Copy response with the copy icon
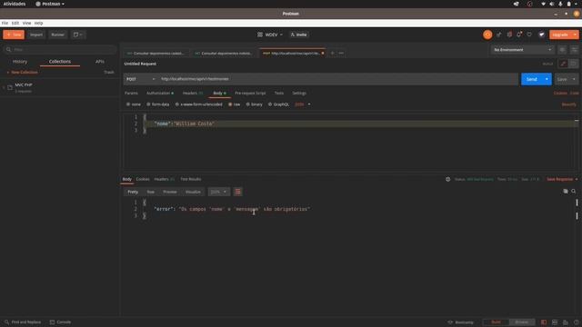Screen dimensions: 582x327 [566, 192]
